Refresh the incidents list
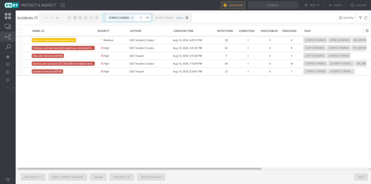Viewport: 371px width, 184px height. 366,18
